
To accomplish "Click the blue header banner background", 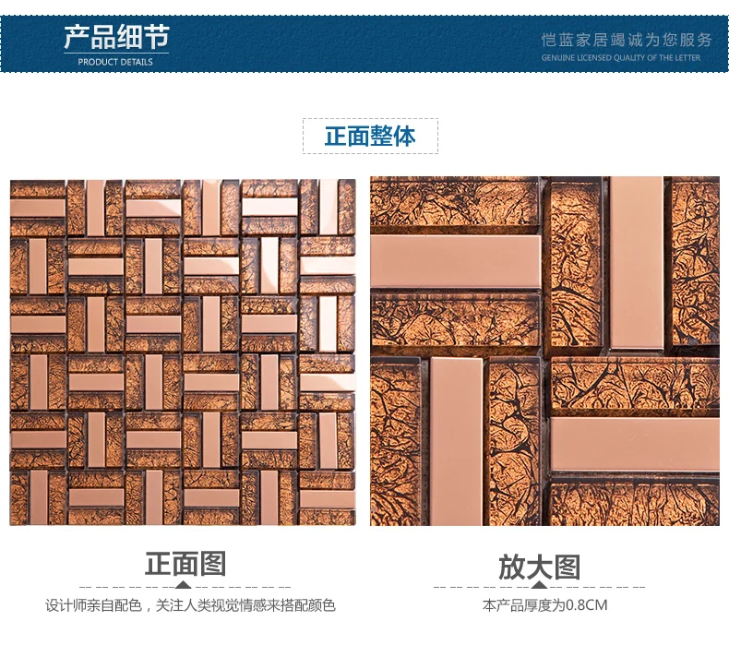I will tap(364, 43).
